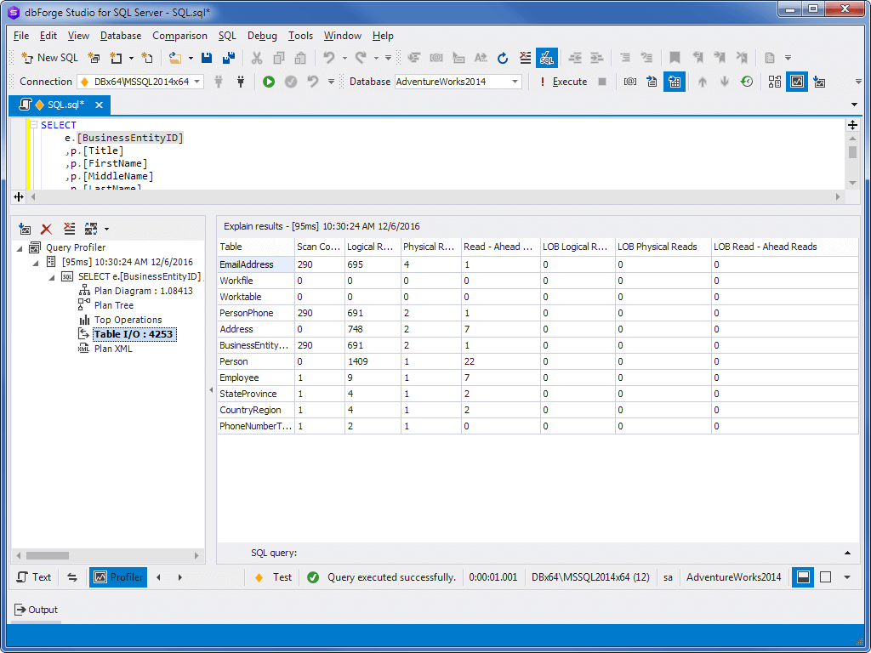The image size is (871, 653).
Task: Collapse the [95ms] 10:30:24 AM tree node
Action: [x=36, y=262]
